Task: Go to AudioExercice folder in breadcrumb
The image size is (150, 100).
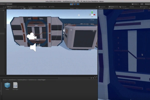Action: [x=32, y=80]
